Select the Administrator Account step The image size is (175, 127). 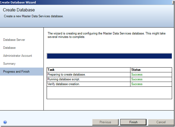[17, 56]
